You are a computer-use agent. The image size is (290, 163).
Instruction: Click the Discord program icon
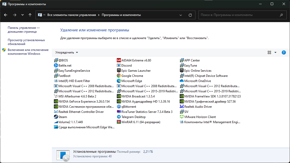click(119, 66)
